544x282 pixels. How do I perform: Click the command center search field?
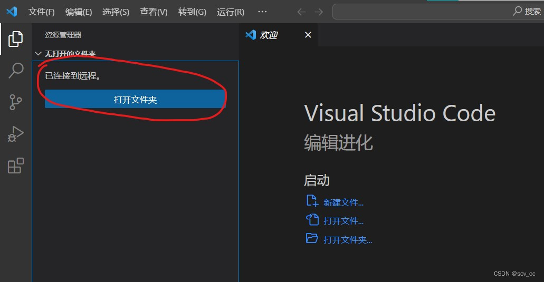click(438, 12)
